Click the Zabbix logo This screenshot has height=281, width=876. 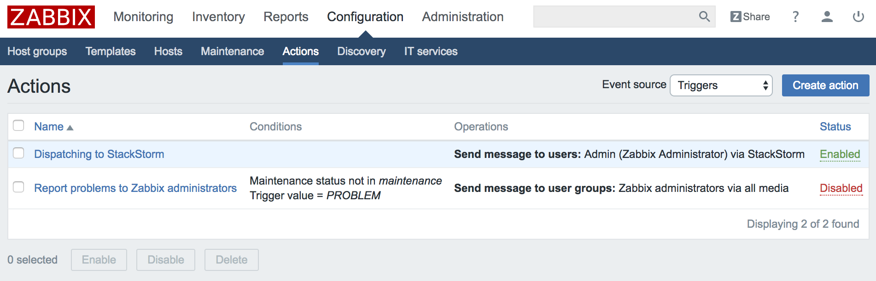point(51,17)
